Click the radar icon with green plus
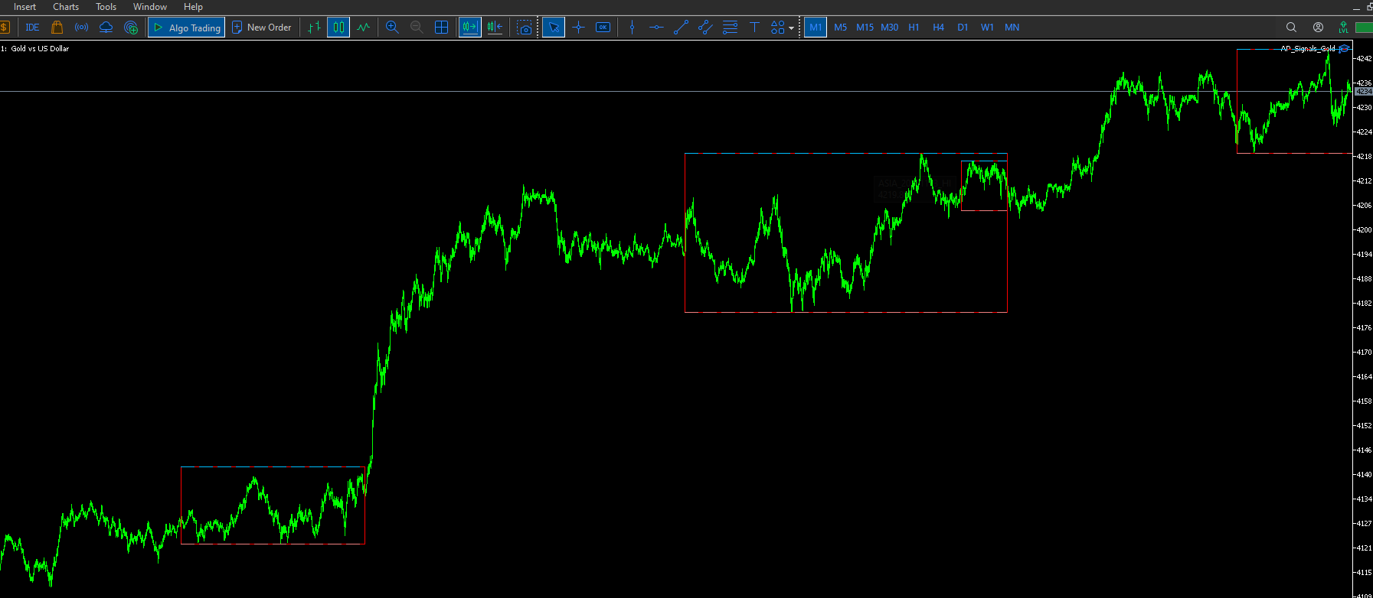This screenshot has height=598, width=1373. 131,28
